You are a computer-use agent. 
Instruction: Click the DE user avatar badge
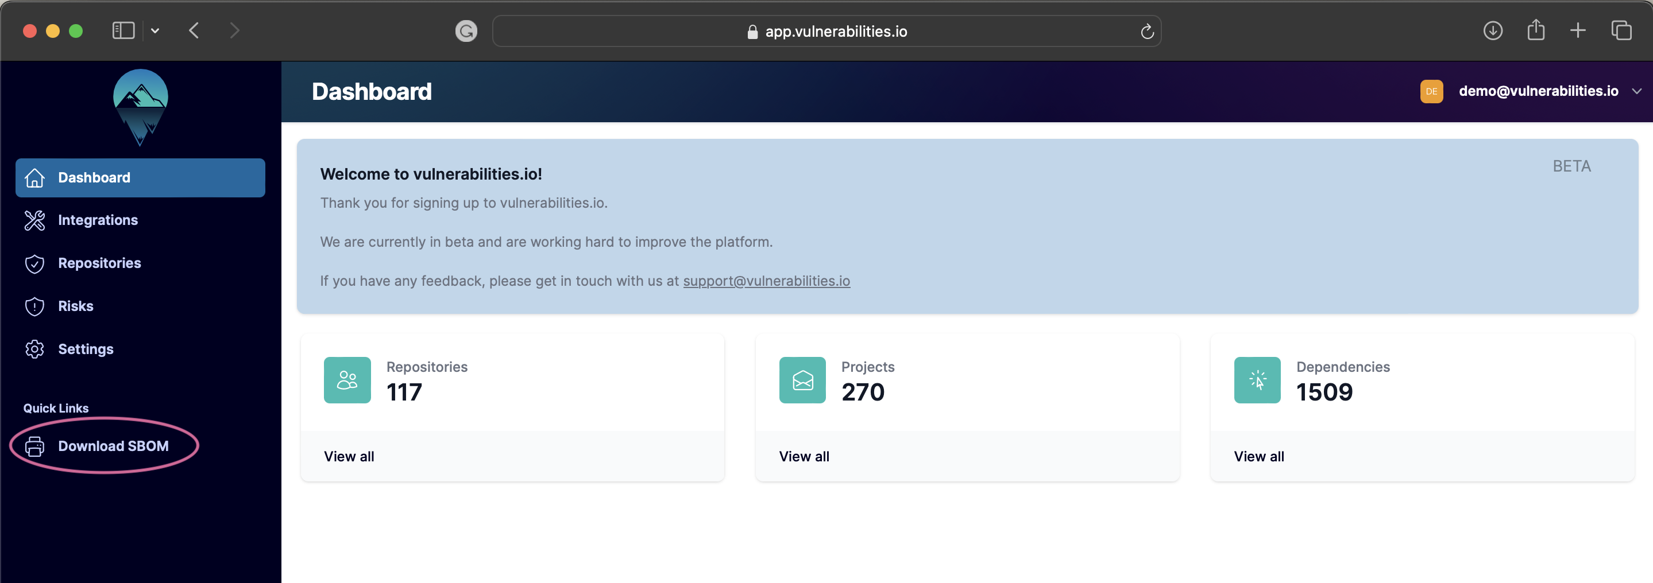1432,92
